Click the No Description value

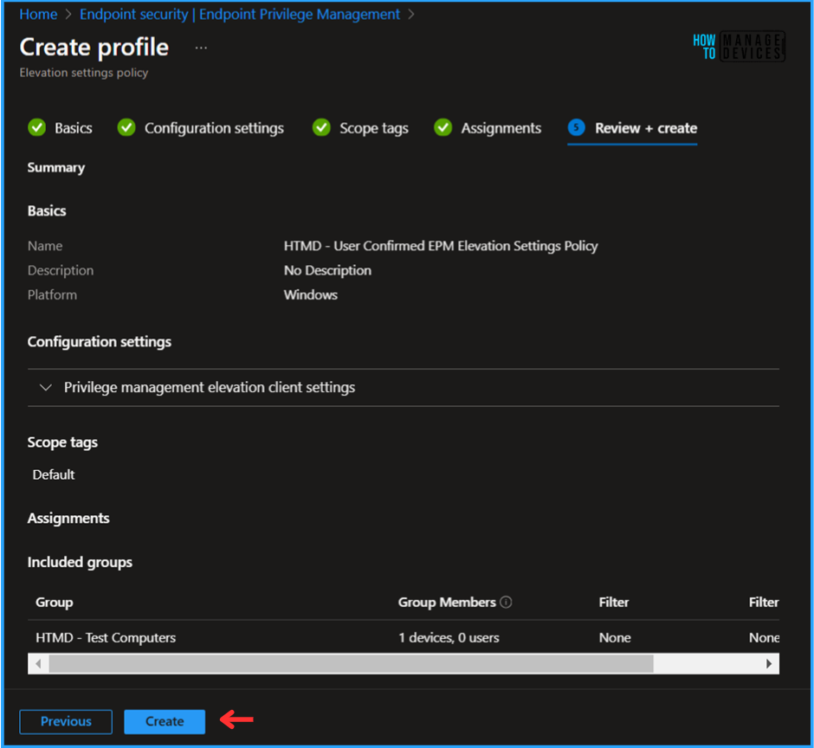pyautogui.click(x=327, y=270)
